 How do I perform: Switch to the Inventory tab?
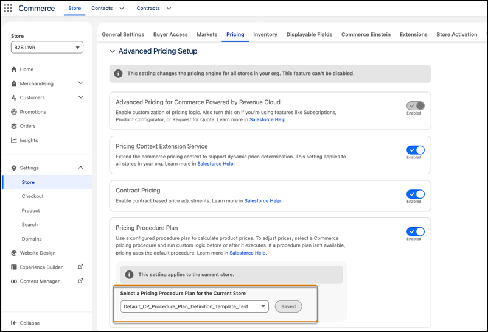pos(265,34)
